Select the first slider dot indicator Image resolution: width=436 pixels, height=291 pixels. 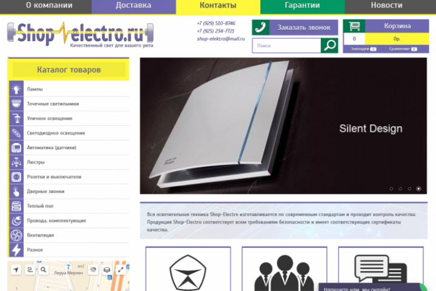[391, 189]
